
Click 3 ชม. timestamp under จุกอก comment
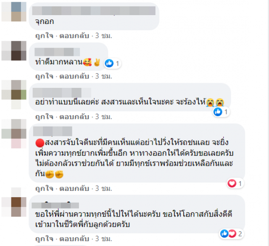[x=104, y=36]
